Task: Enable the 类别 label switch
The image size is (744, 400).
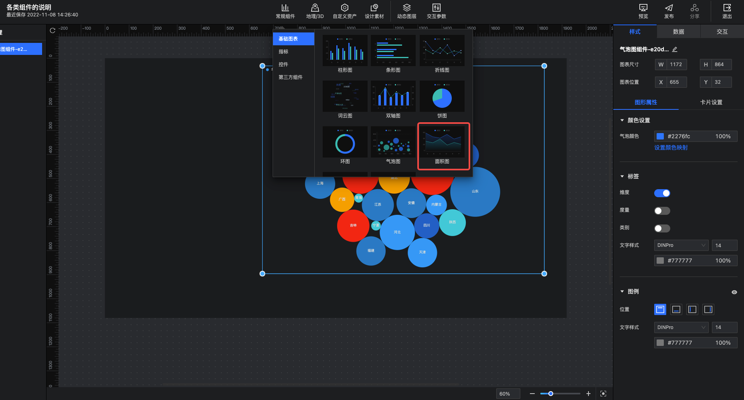Action: [662, 228]
